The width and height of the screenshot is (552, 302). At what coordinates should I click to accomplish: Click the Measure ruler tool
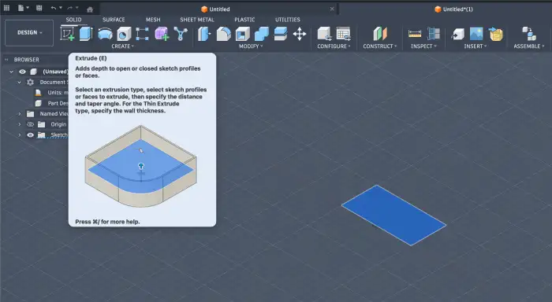point(415,34)
